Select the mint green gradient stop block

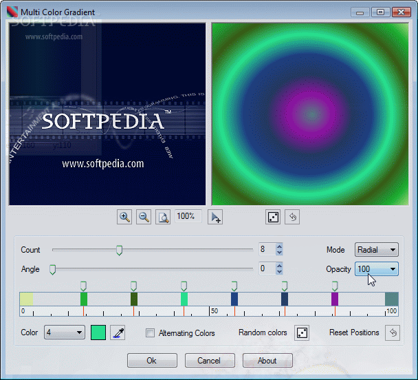pyautogui.click(x=184, y=299)
